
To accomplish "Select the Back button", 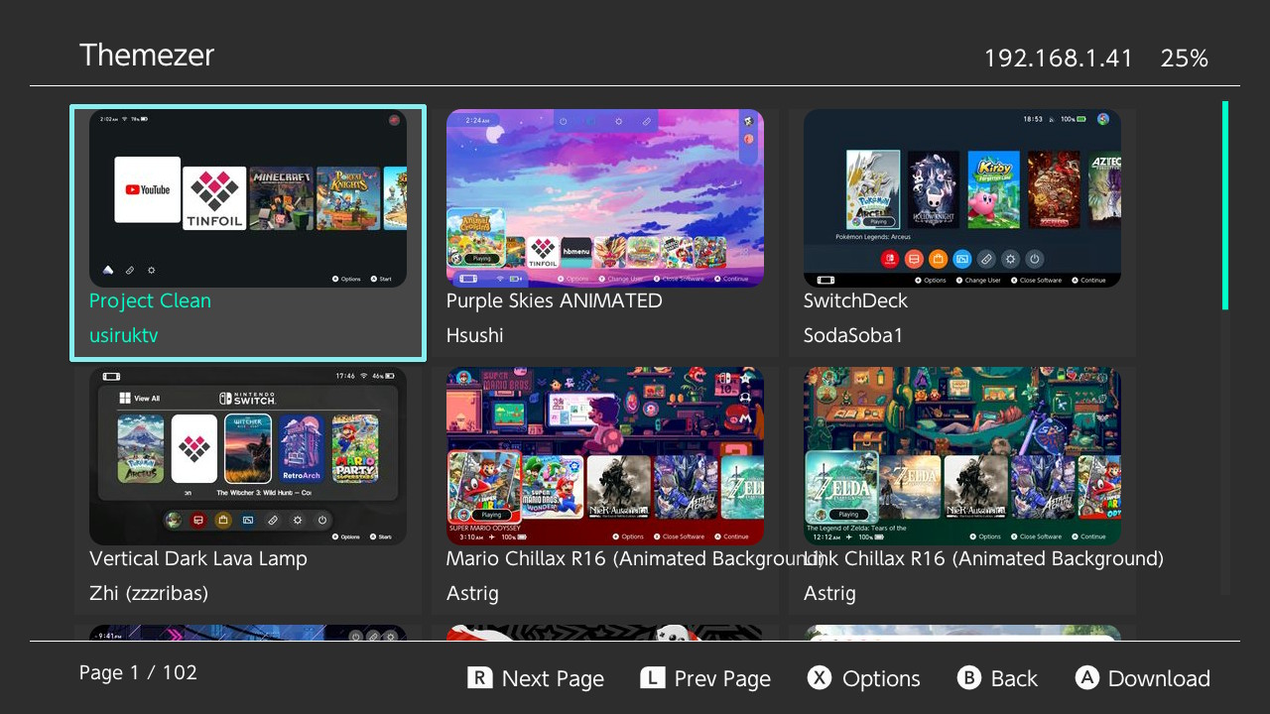I will 998,678.
